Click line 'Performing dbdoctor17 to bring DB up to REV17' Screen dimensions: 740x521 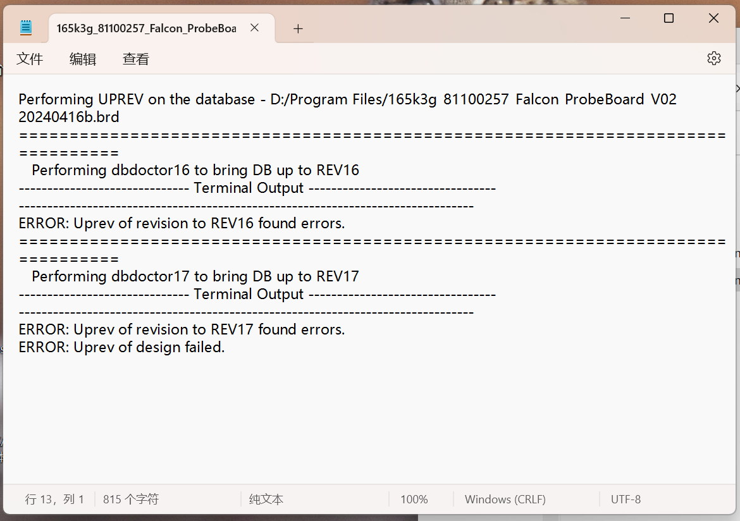[195, 276]
